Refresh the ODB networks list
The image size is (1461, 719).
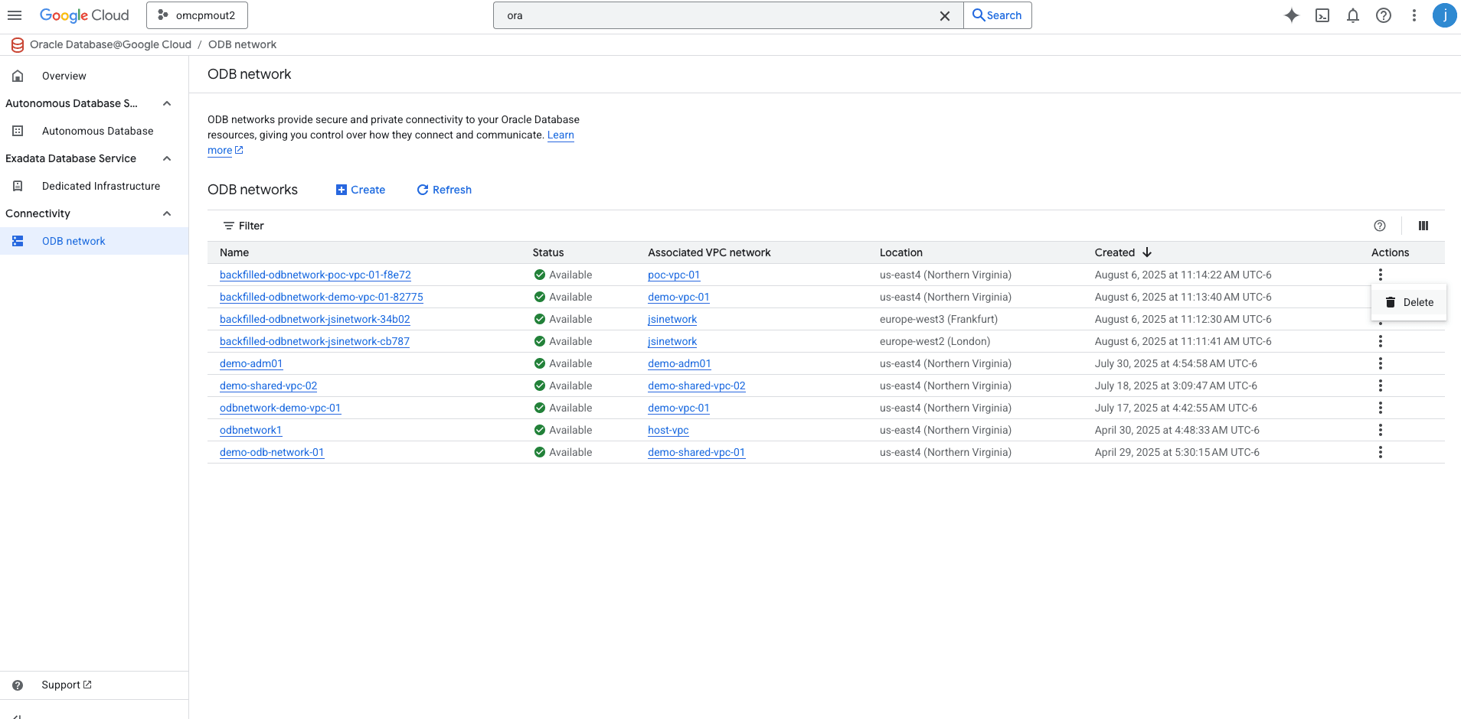[444, 190]
